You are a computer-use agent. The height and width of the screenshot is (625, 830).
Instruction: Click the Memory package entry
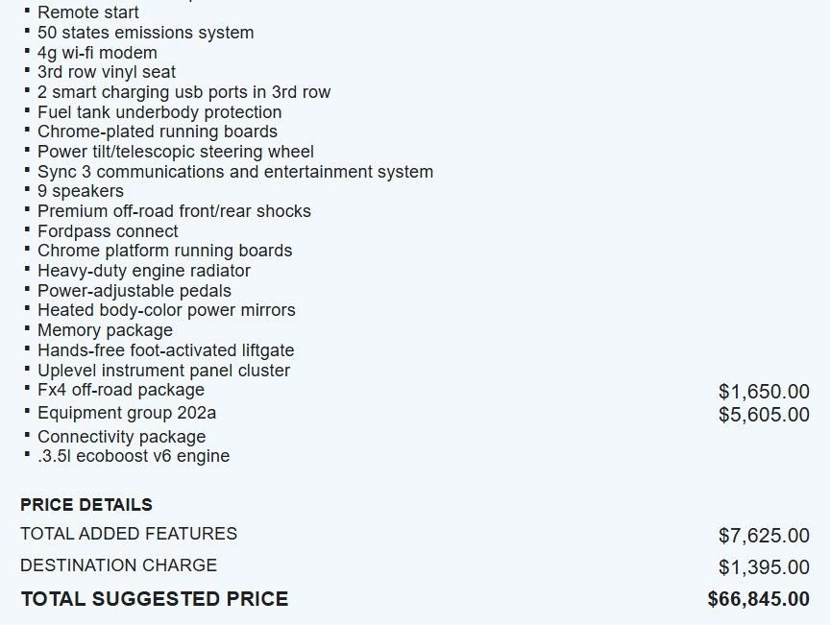105,330
